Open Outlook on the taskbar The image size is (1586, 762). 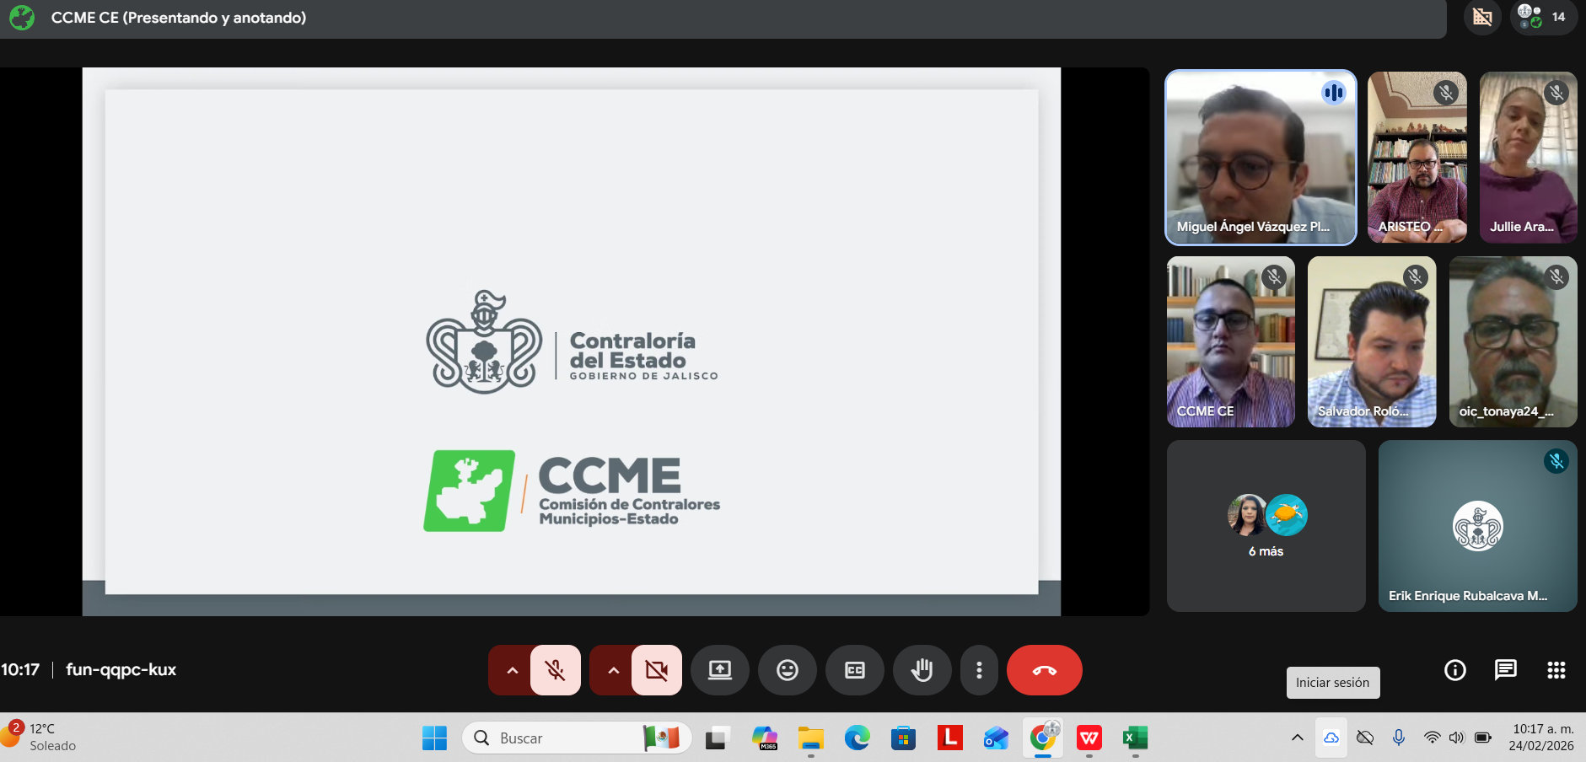[996, 738]
